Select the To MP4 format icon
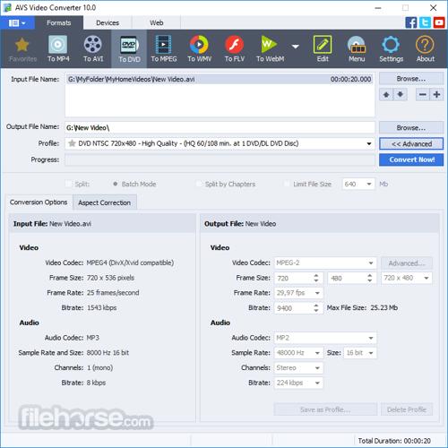The image size is (448, 448). (x=58, y=49)
